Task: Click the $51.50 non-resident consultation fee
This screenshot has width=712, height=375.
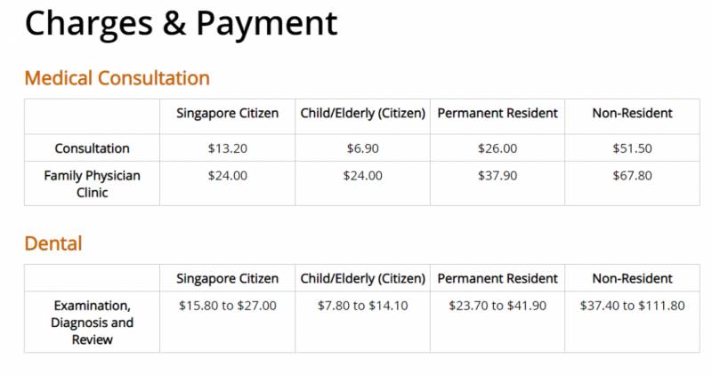Action: pyautogui.click(x=632, y=148)
